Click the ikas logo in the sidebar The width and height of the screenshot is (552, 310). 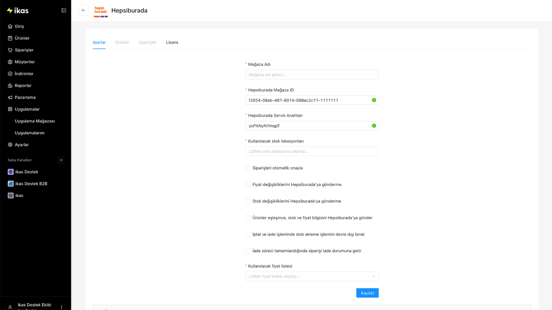point(18,11)
